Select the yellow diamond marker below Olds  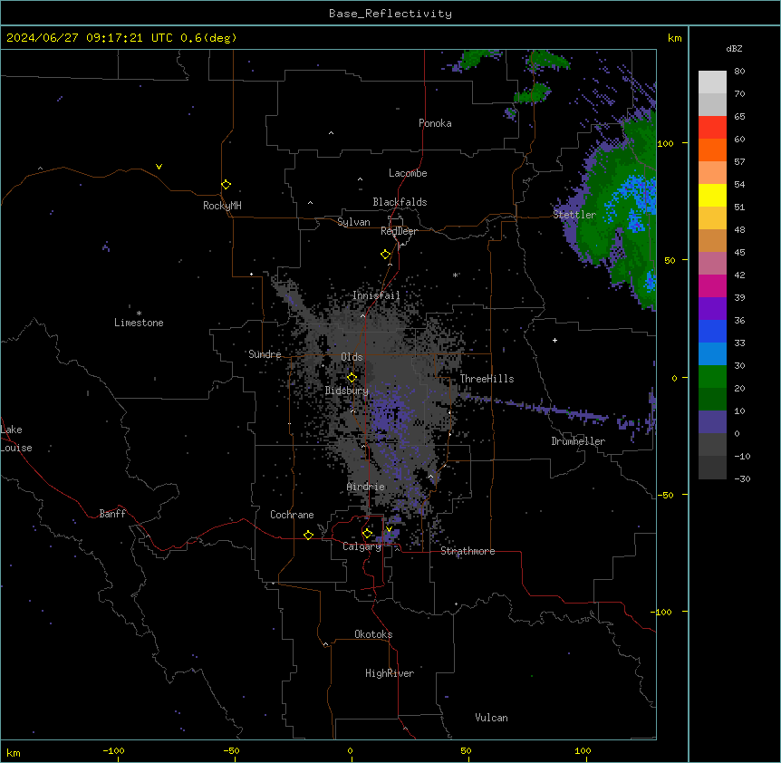[x=352, y=378]
